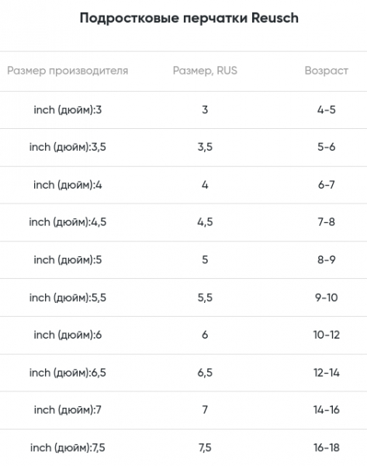This screenshot has height=466, width=367.
Task: Click the 'inch (дюйм):5,5' cell
Action: coord(68,297)
